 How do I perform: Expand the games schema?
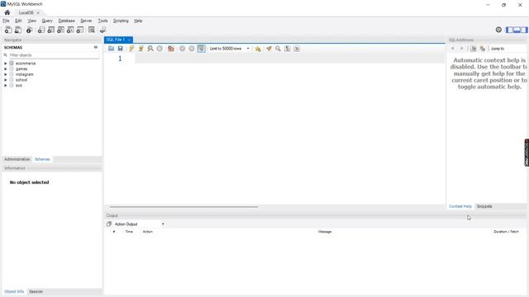(x=6, y=68)
